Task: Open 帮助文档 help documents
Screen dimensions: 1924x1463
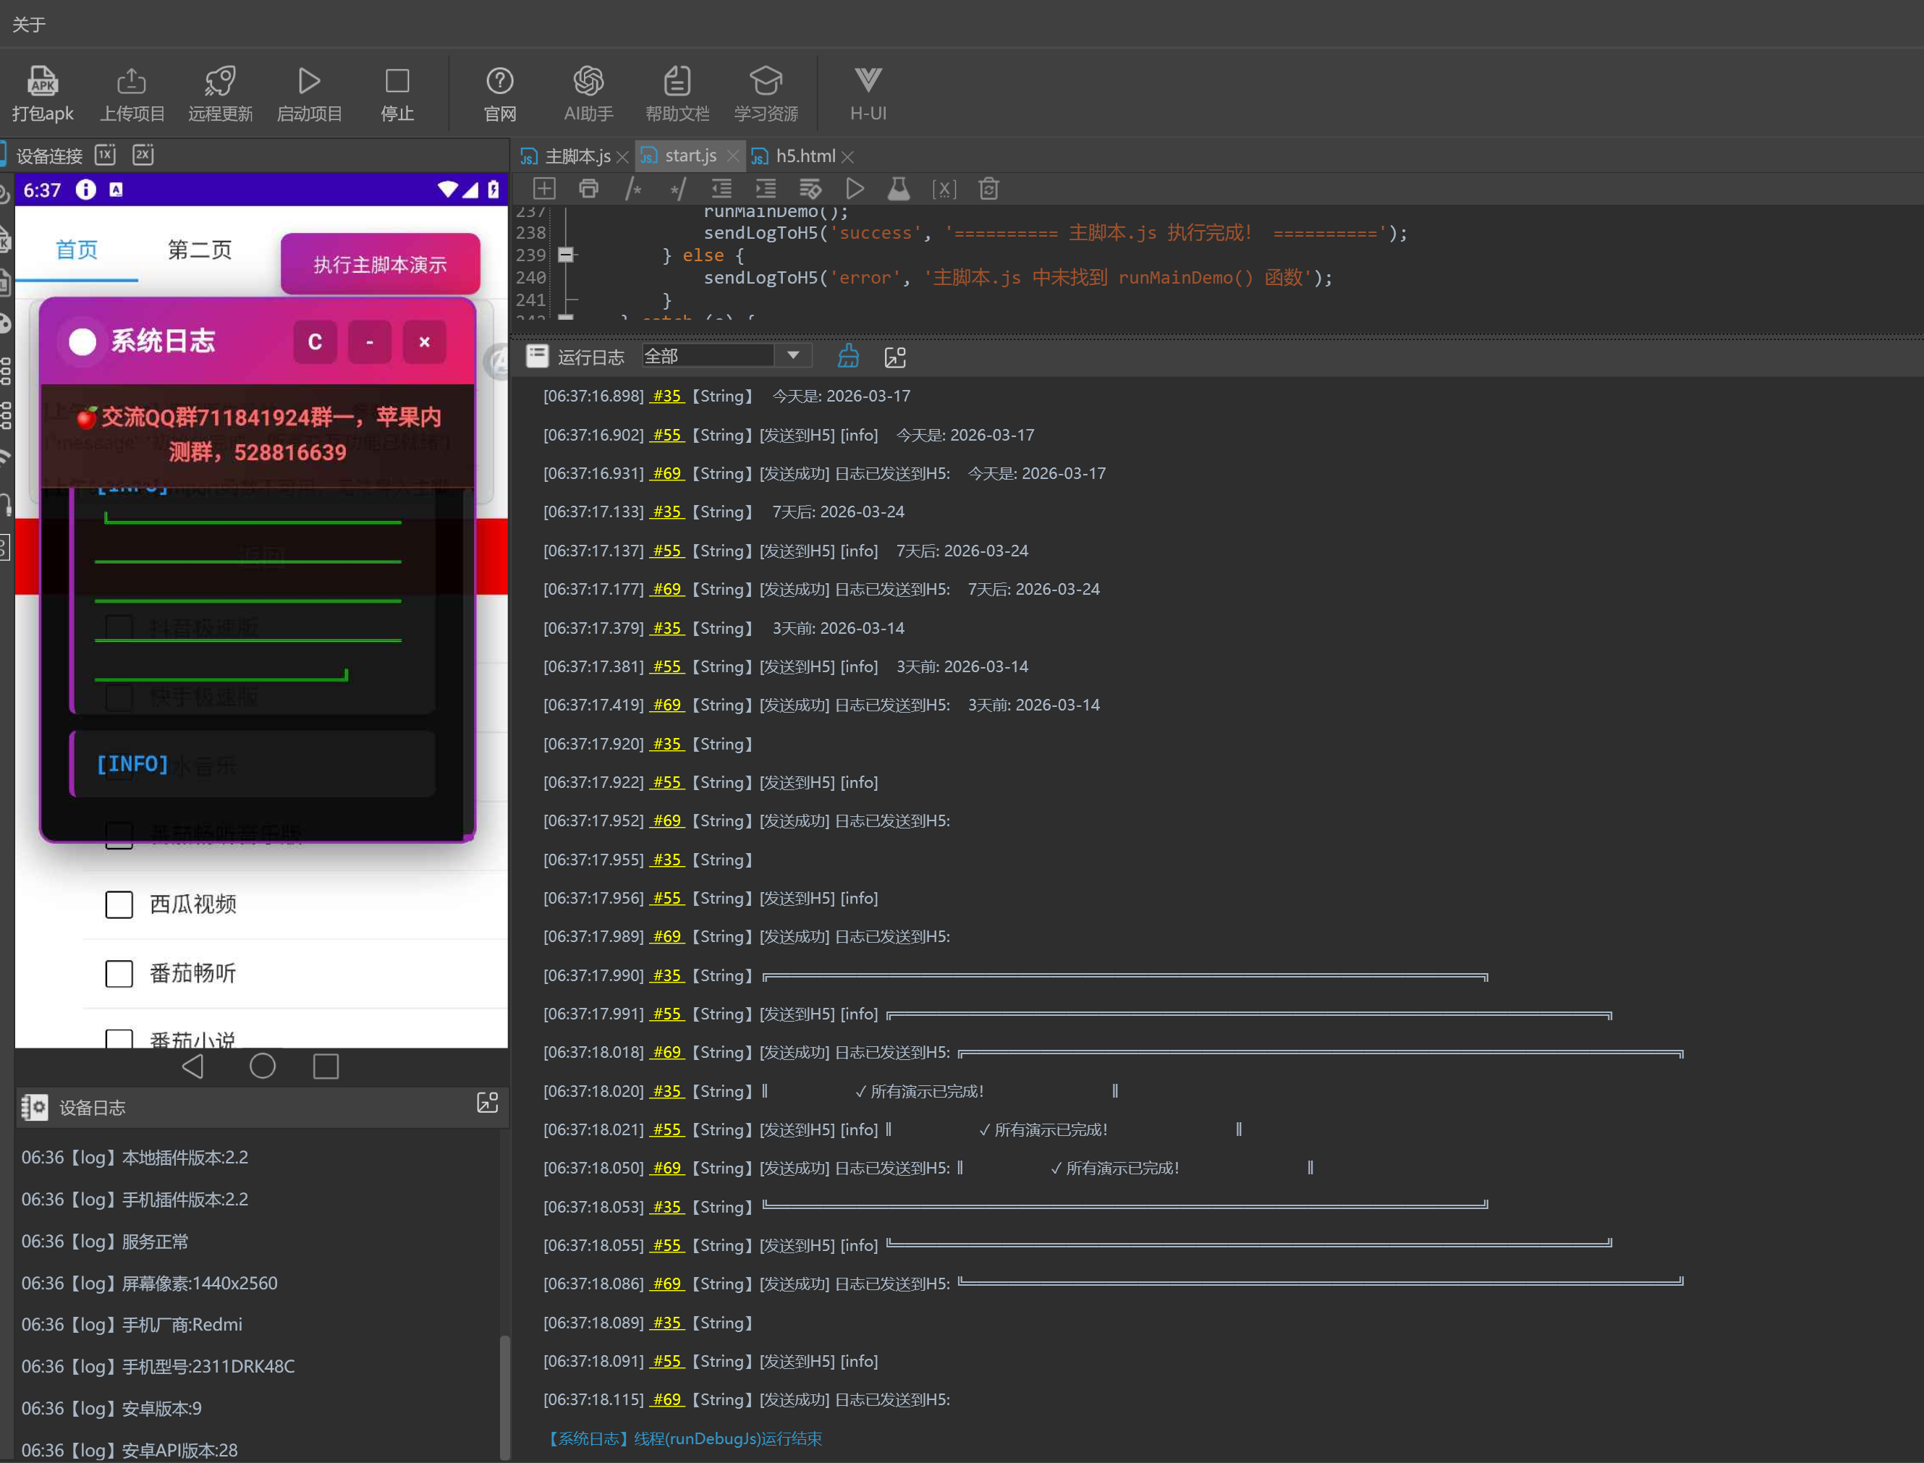Action: [677, 82]
